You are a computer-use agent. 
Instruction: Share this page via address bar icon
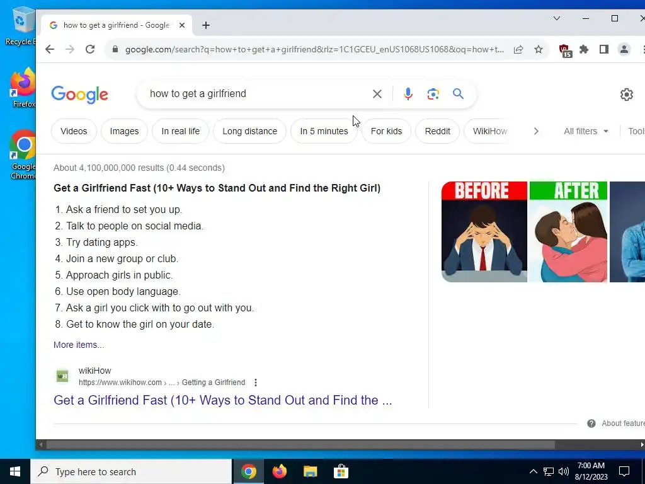(518, 49)
